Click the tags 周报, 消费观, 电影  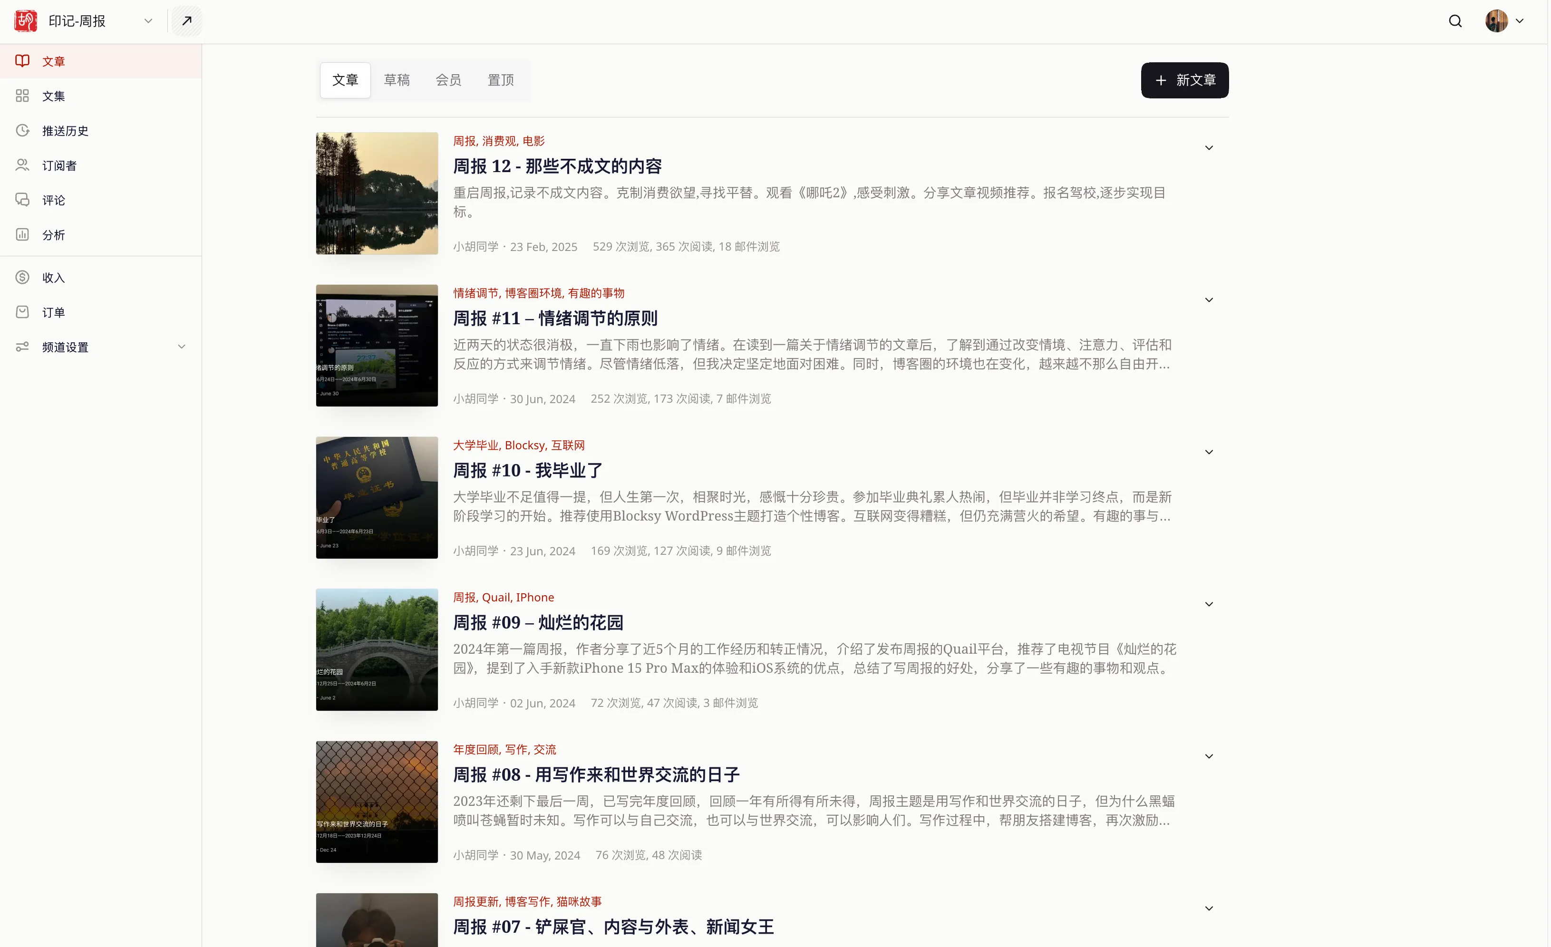tap(498, 141)
